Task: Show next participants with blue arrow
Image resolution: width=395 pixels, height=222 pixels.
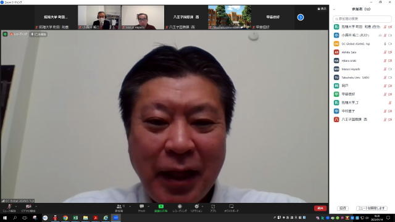Action: 301,17
